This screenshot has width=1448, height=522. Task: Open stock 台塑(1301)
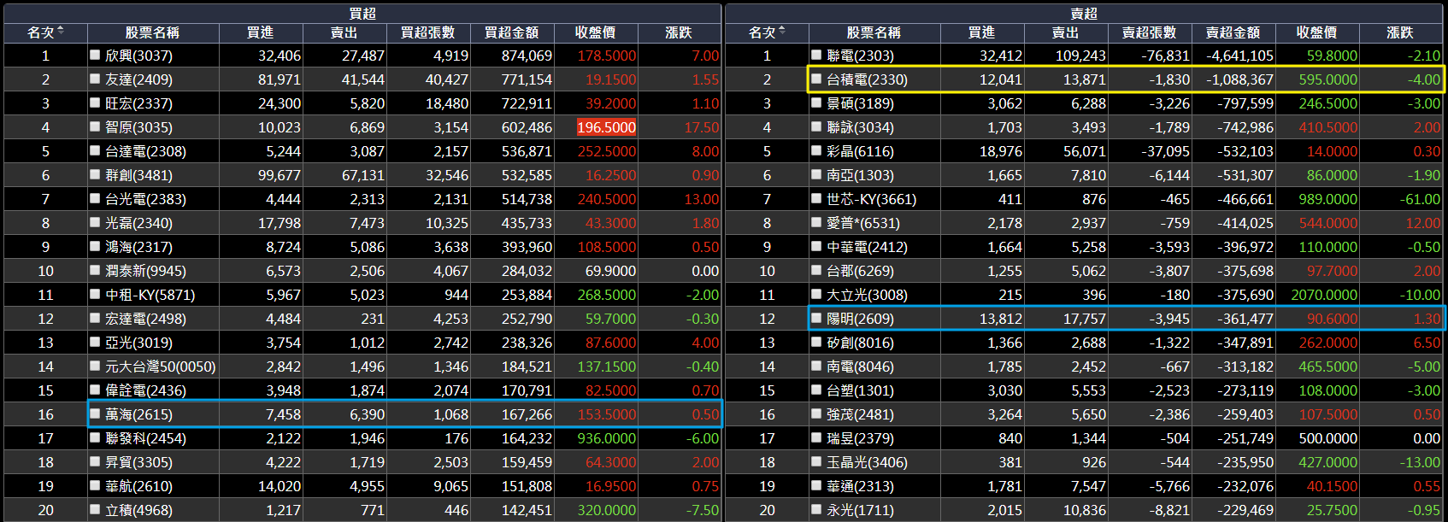tap(860, 390)
